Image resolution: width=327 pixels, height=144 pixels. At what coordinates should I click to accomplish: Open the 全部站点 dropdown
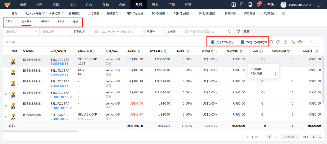click(21, 32)
